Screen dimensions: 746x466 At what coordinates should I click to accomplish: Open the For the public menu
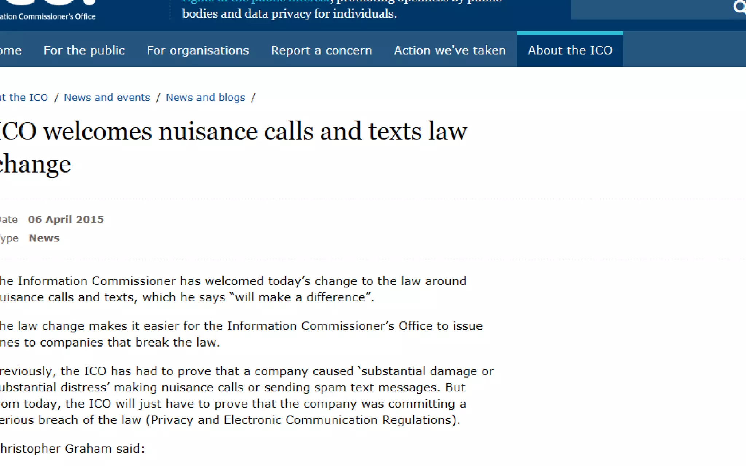click(x=84, y=50)
